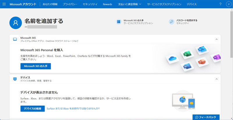Collapse the デバイス section chevron
233x120 pixels.
coord(216,79)
